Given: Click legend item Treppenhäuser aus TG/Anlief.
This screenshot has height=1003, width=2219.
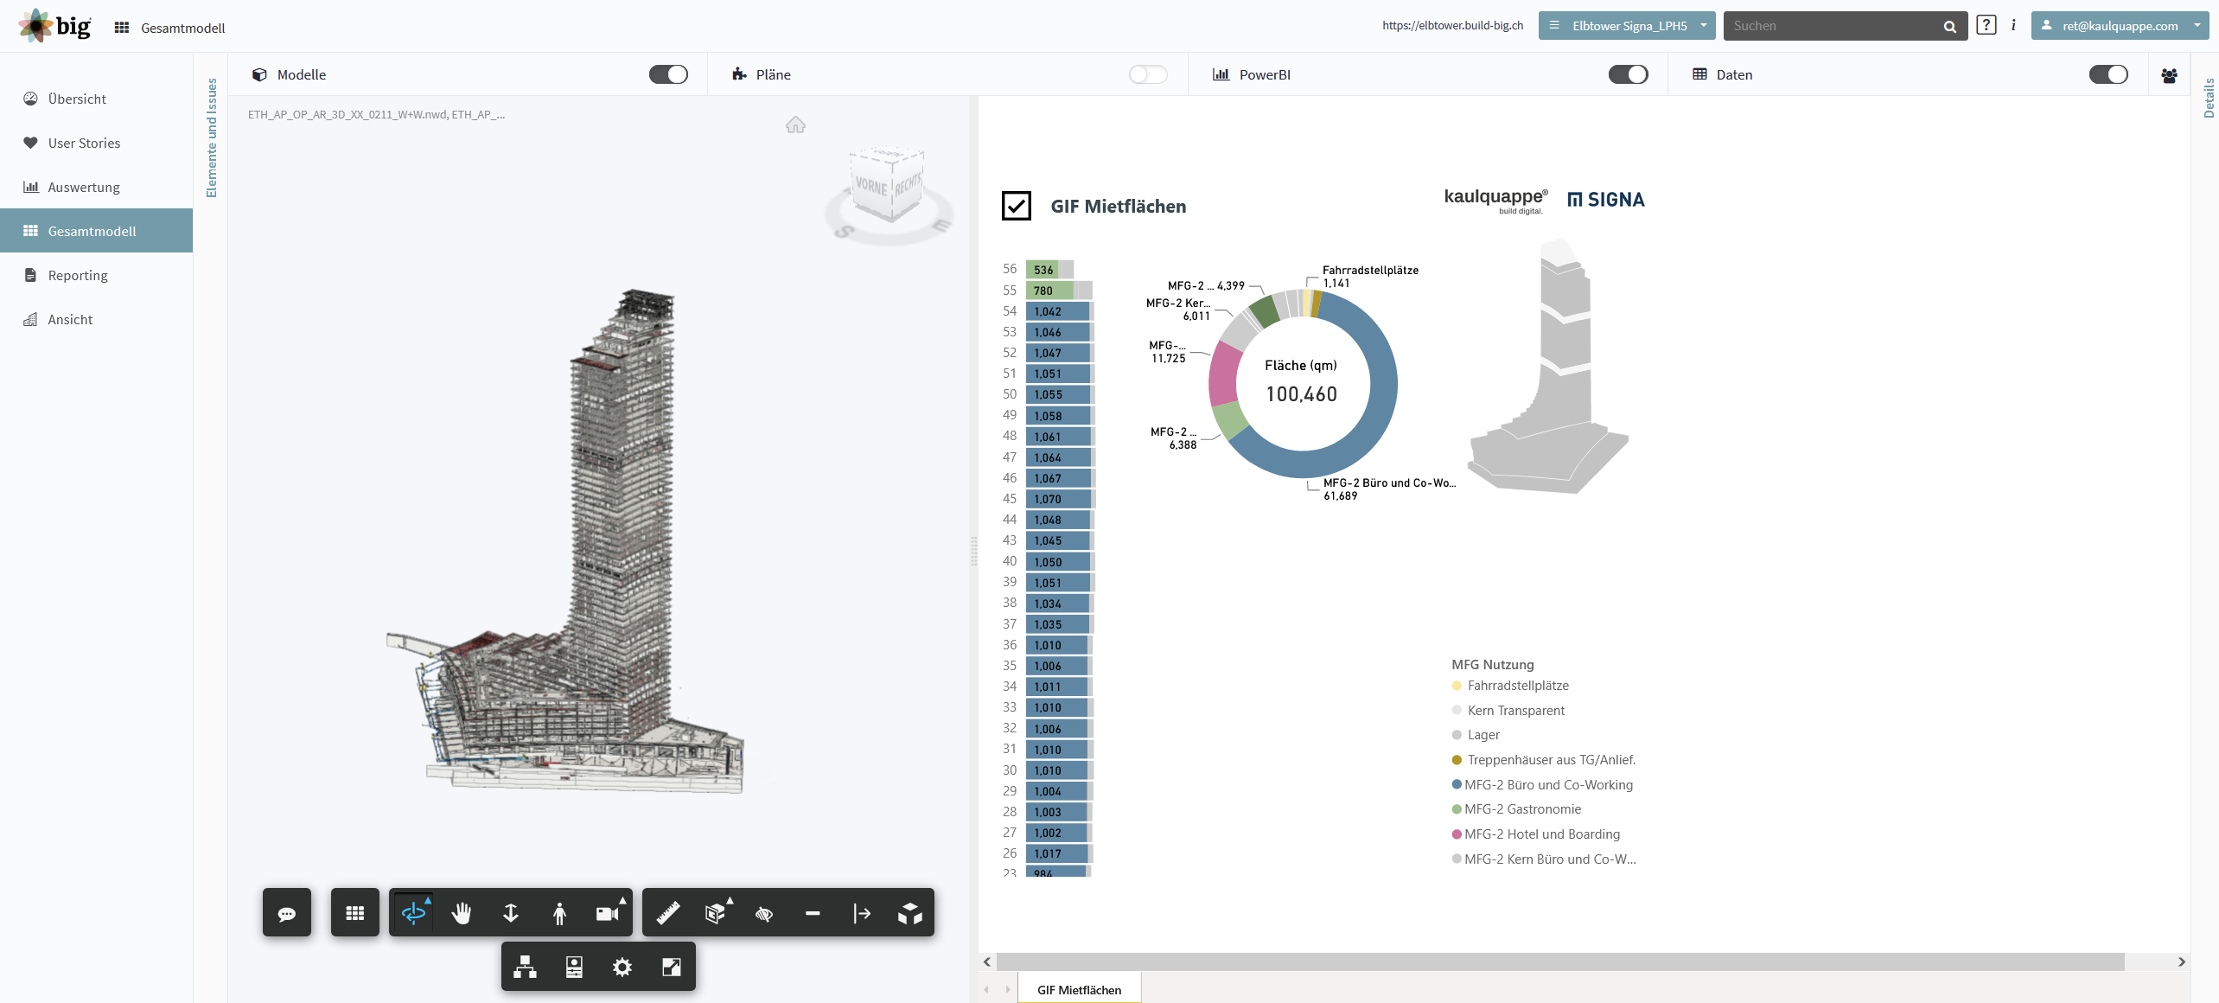Looking at the screenshot, I should (x=1544, y=759).
